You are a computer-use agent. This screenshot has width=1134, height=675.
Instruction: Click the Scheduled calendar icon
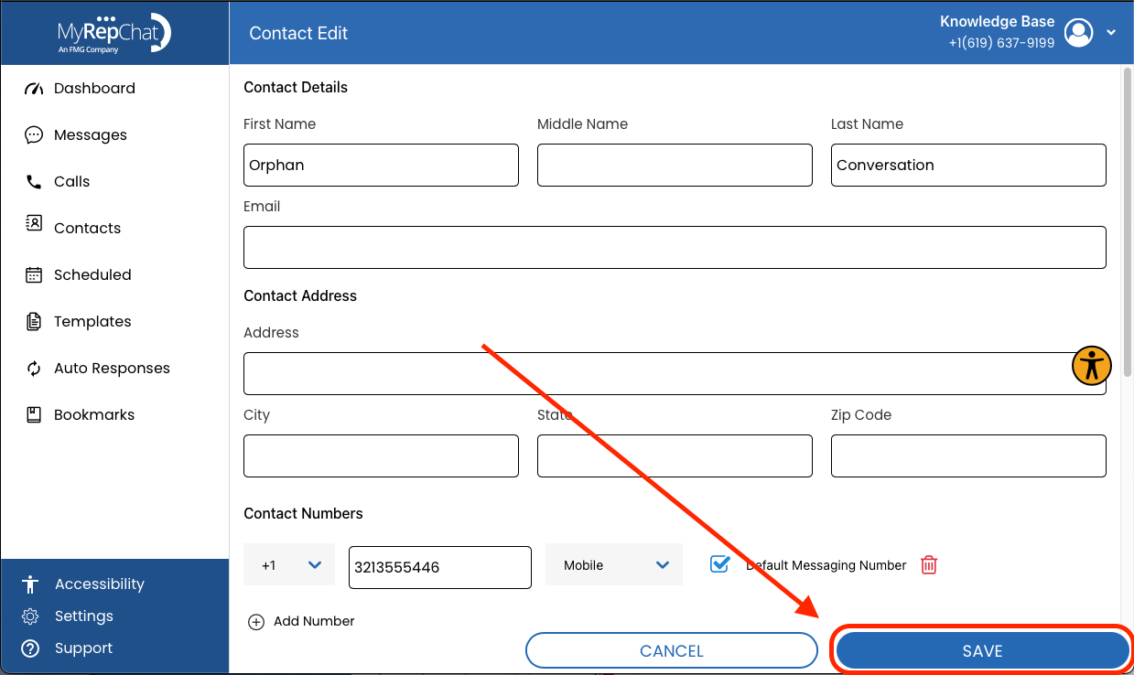click(34, 274)
